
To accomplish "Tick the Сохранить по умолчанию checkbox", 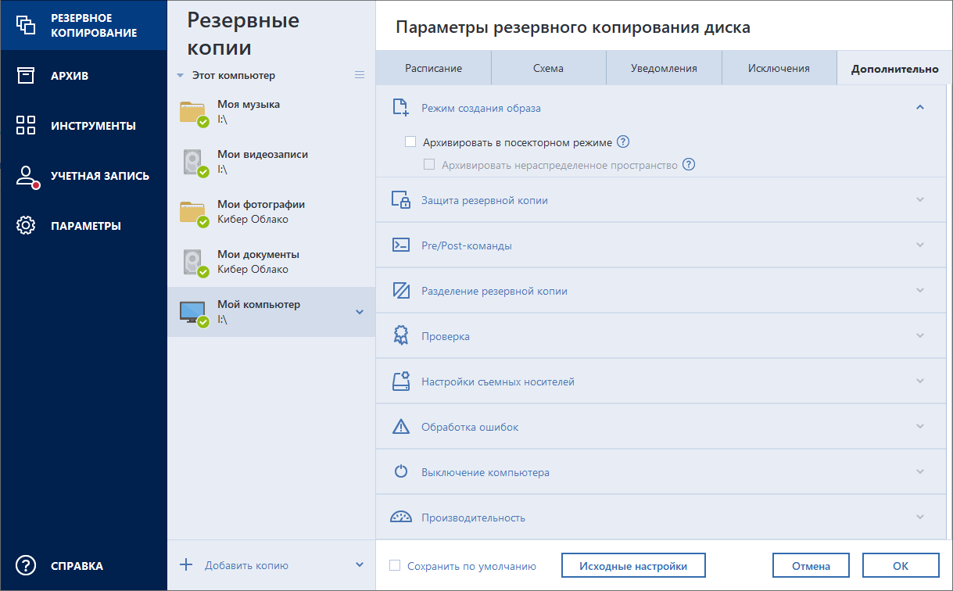I will tap(395, 565).
